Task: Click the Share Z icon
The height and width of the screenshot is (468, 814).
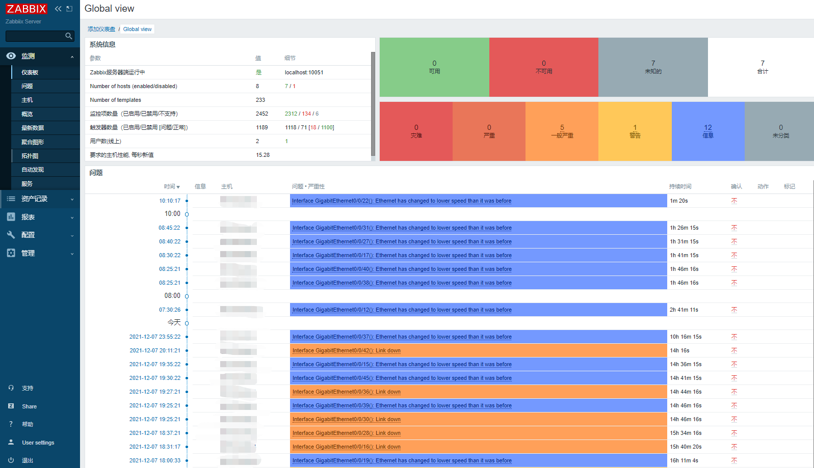Action: (x=11, y=406)
